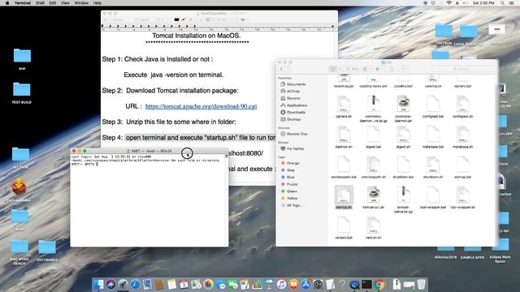Select my-laptop under Shared
520x292 pixels.
click(x=292, y=148)
